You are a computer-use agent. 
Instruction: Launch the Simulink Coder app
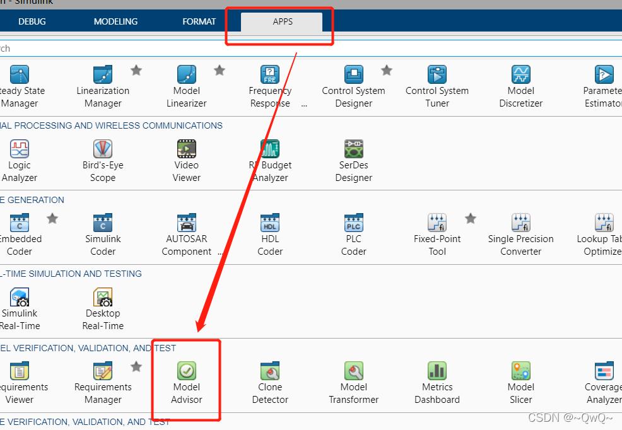coord(103,235)
